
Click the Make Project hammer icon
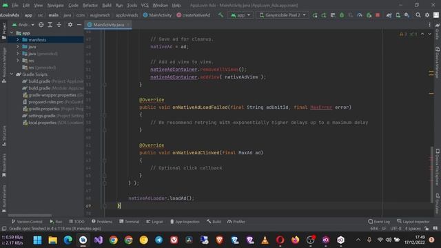click(x=220, y=15)
